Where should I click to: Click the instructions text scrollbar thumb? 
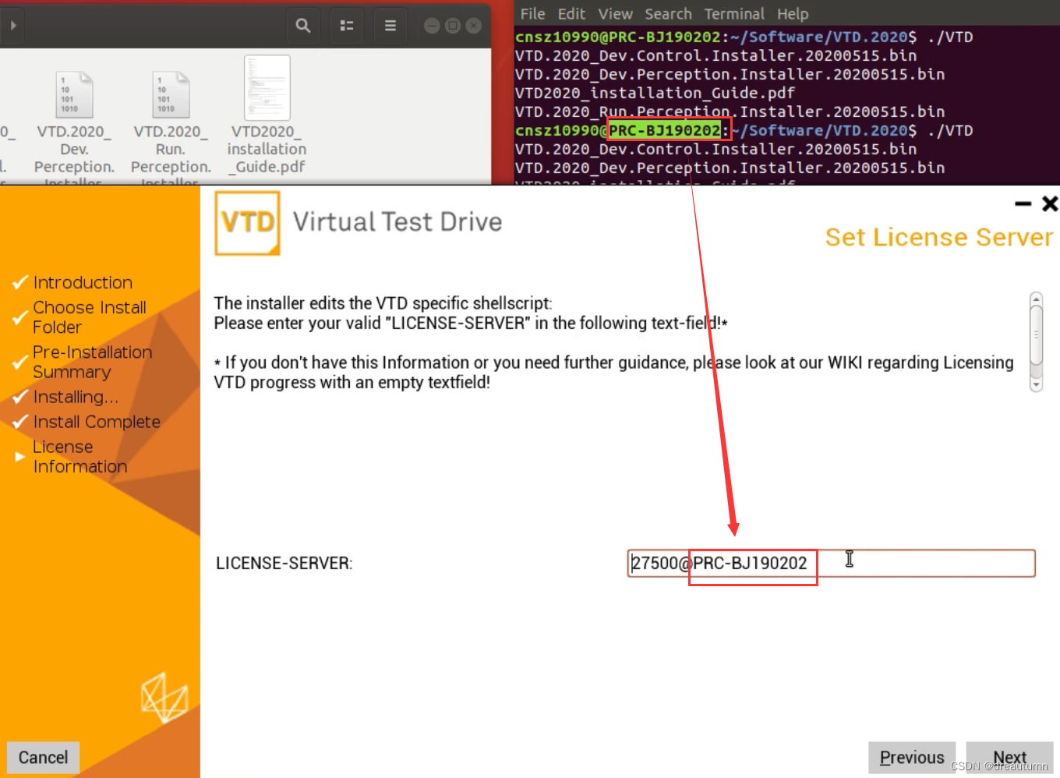click(1036, 334)
